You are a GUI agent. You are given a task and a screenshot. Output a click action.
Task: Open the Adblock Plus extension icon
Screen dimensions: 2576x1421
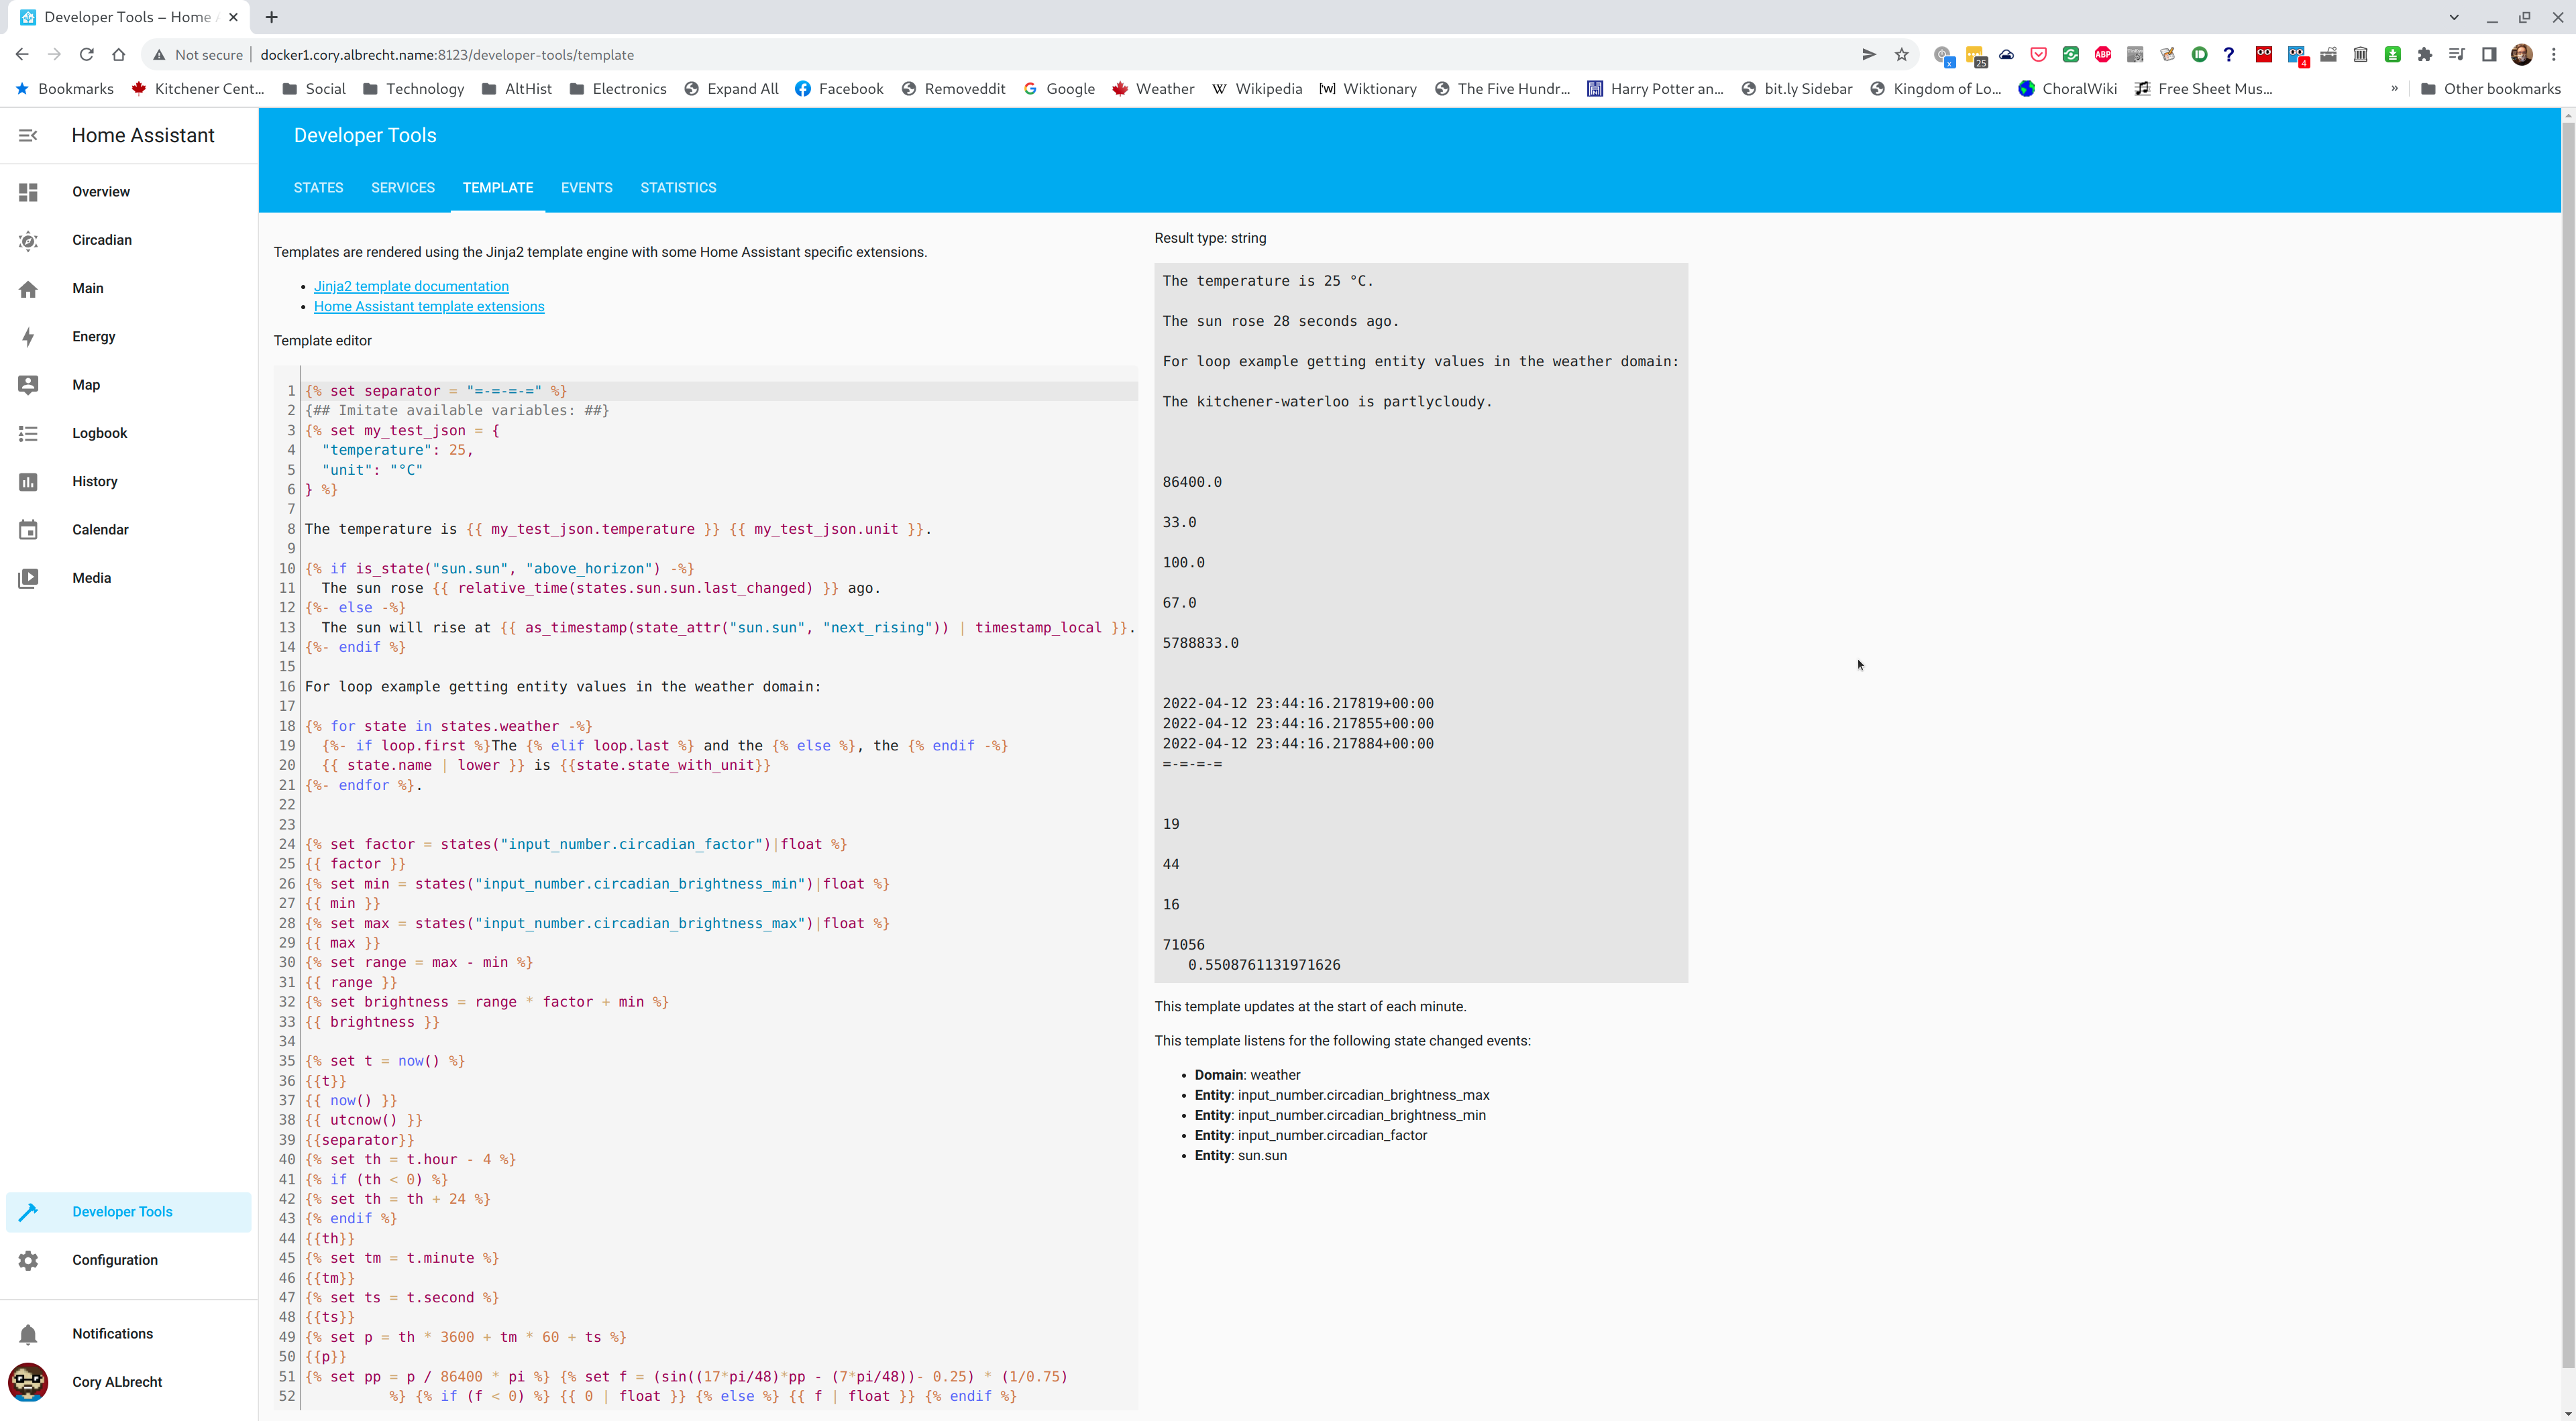tap(2103, 55)
